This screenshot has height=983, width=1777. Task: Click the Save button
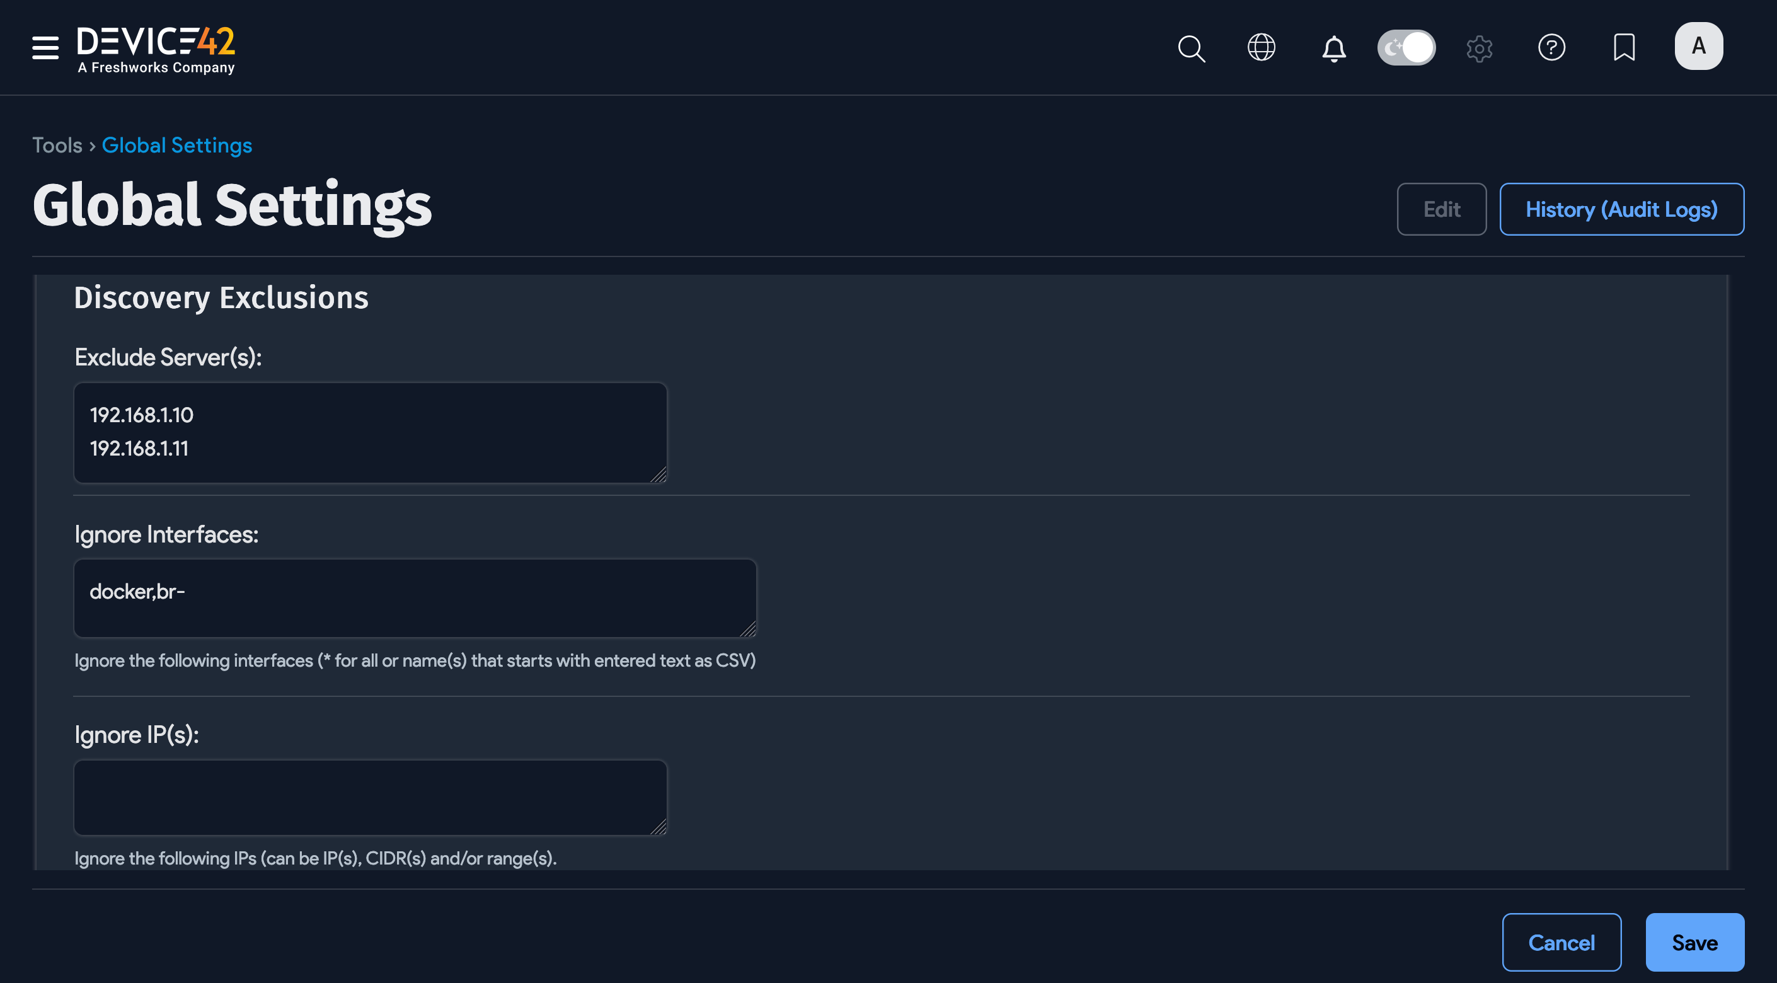point(1696,941)
